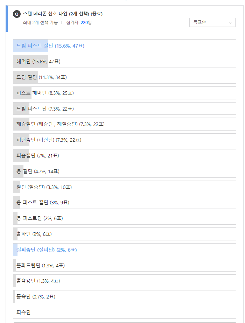Viewport: 245px width, 323px height.
Task: Click the 참가자 220명 participant count
Action: (x=79, y=22)
